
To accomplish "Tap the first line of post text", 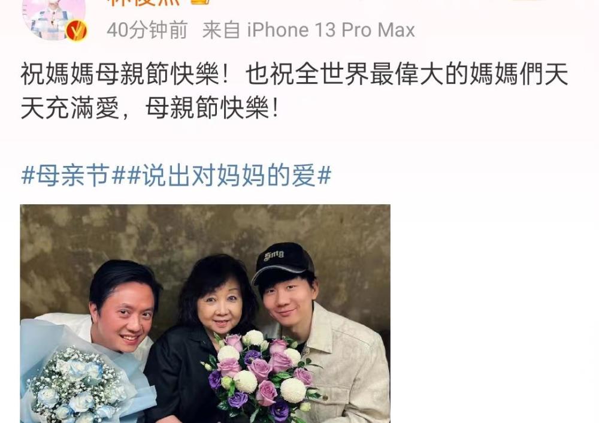I will (x=295, y=74).
